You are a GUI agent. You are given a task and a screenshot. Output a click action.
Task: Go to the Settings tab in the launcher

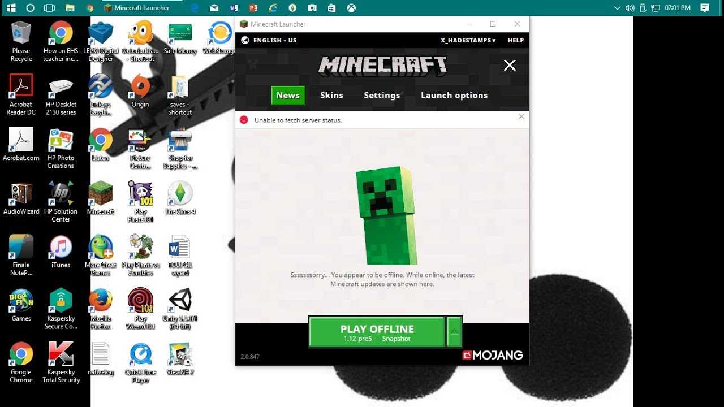point(382,96)
